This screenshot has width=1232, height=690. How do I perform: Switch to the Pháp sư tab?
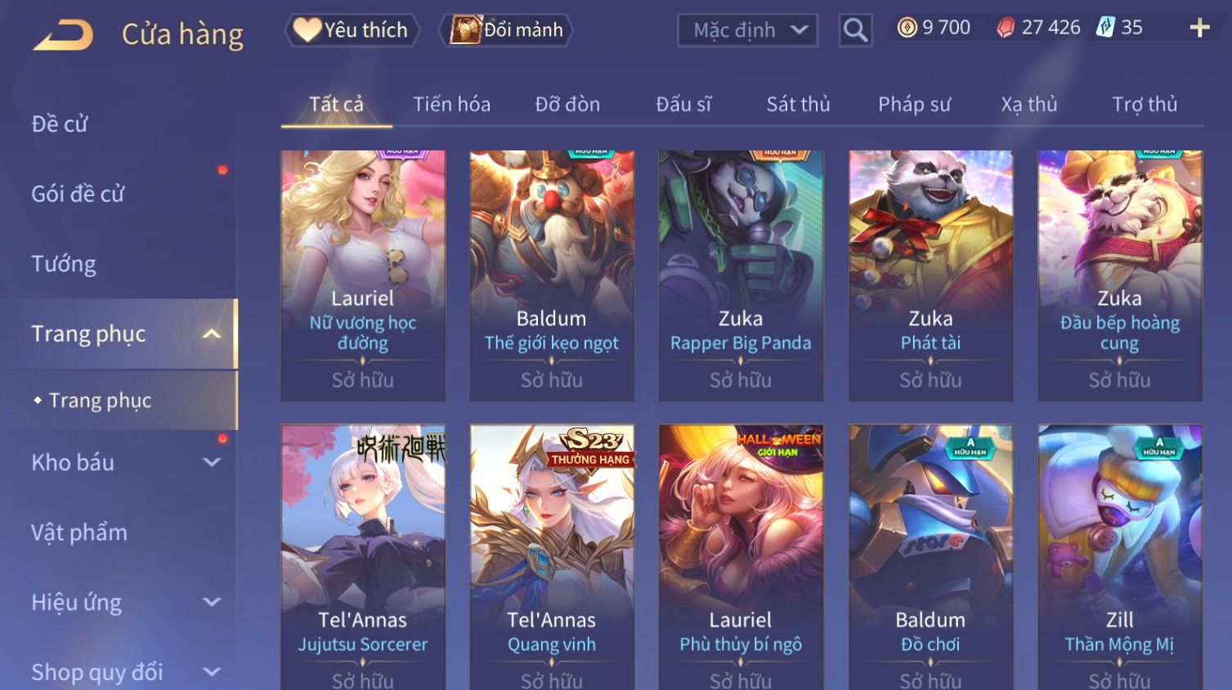914,104
